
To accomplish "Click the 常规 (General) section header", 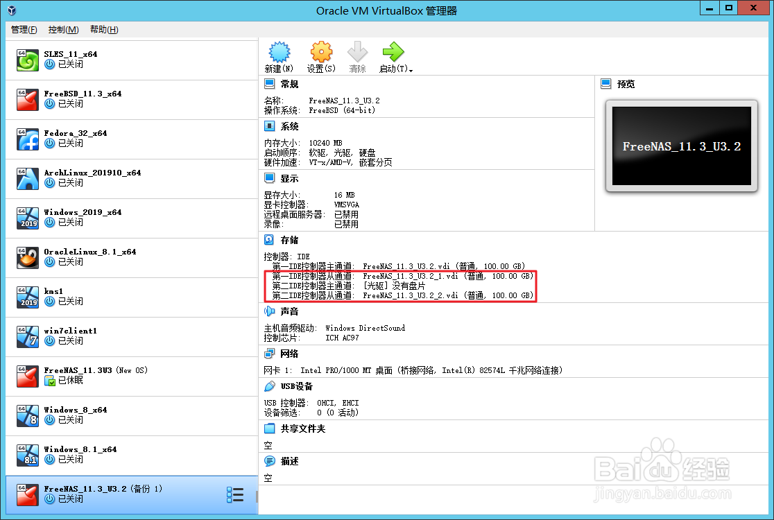I will point(289,85).
